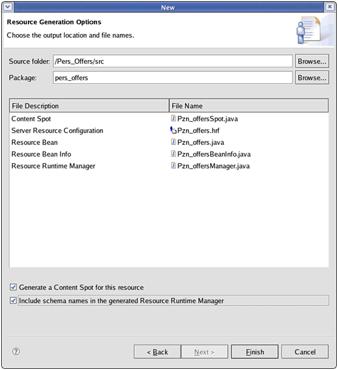Toggle Include schema names in Resource Runtime Manager
This screenshot has height=370, width=338.
click(13, 301)
